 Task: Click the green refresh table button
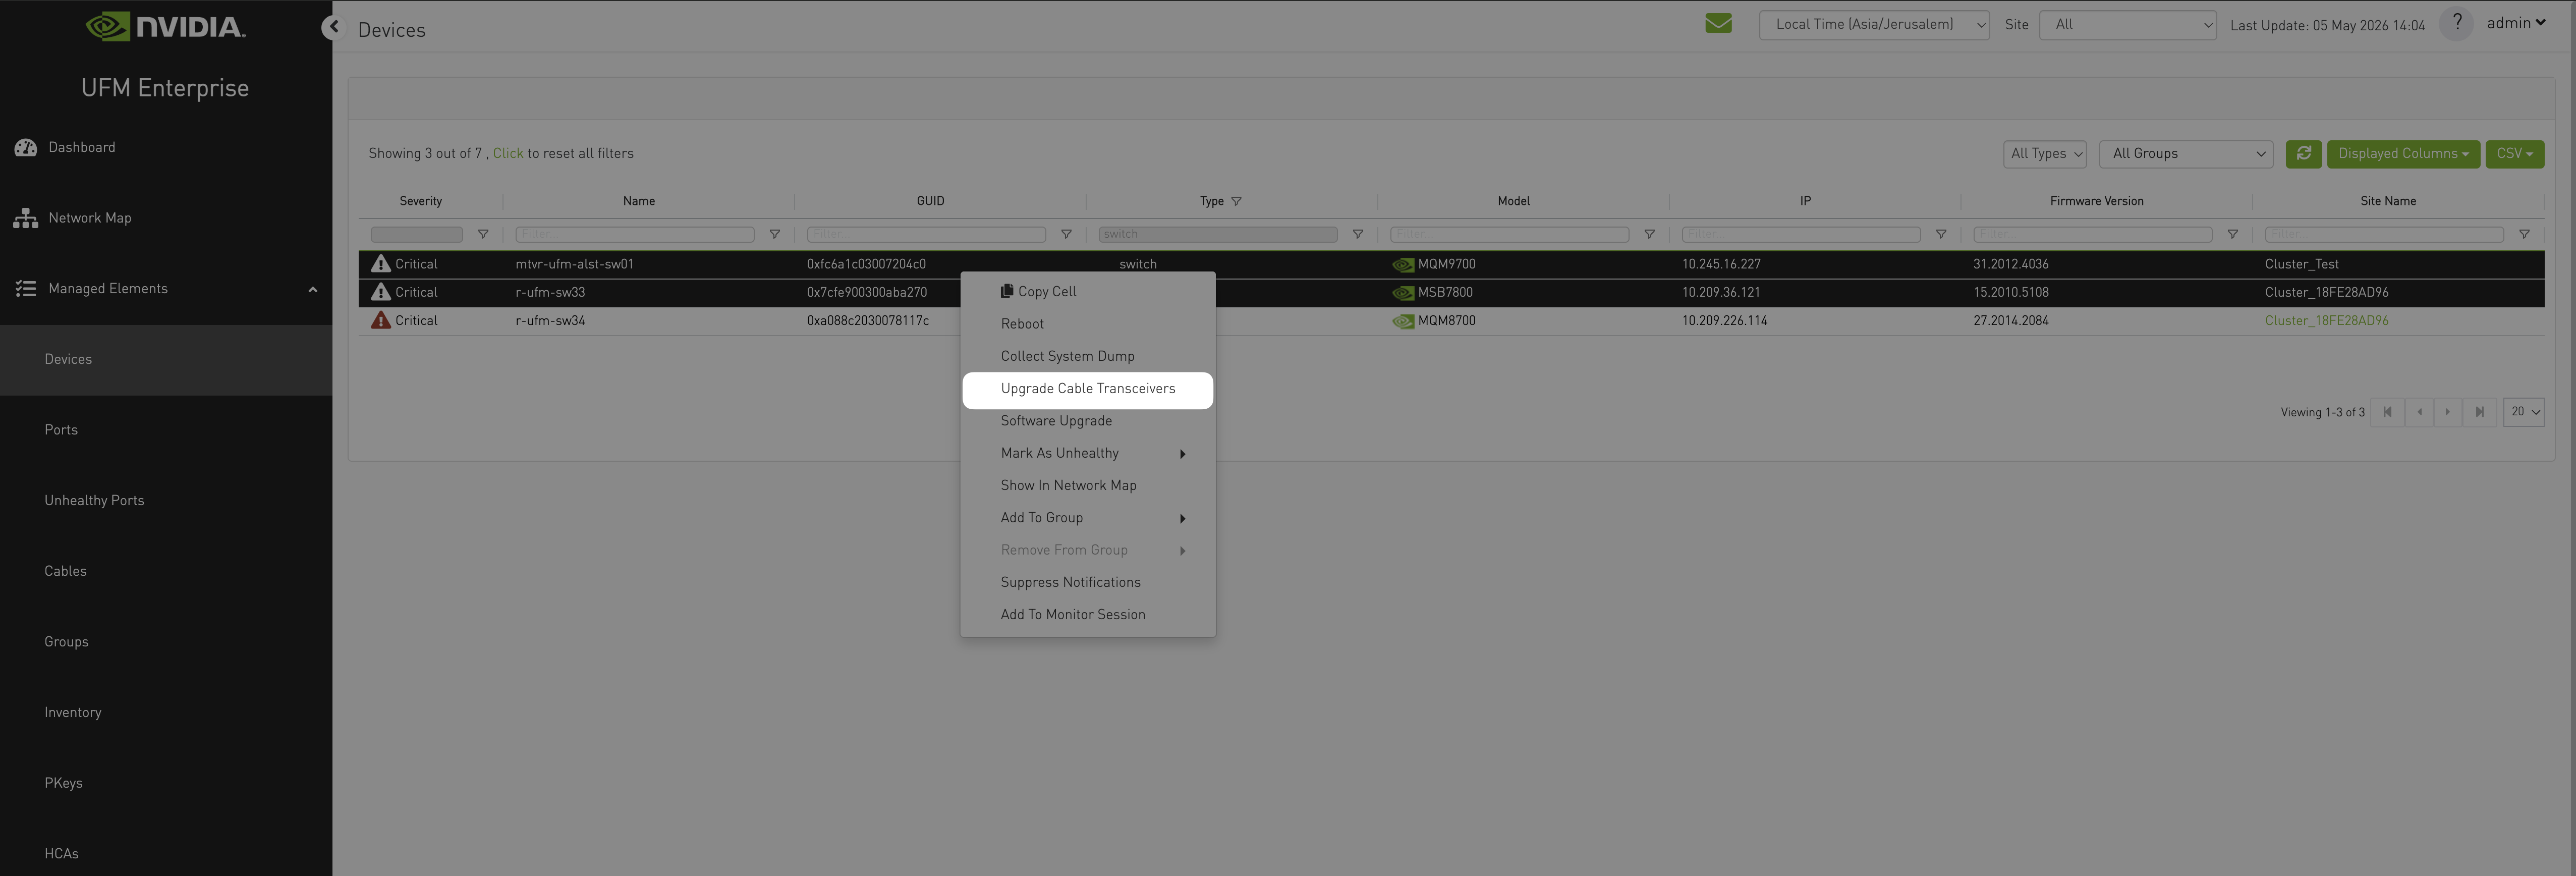pos(2303,154)
